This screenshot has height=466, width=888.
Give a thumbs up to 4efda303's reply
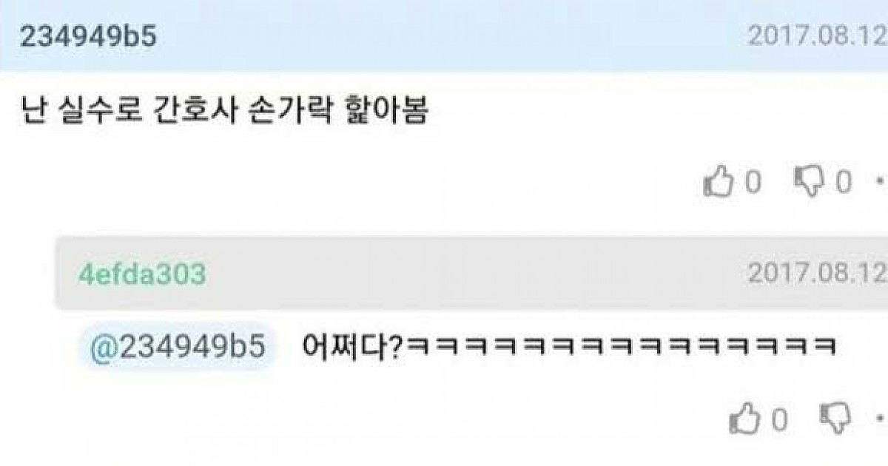tap(744, 419)
